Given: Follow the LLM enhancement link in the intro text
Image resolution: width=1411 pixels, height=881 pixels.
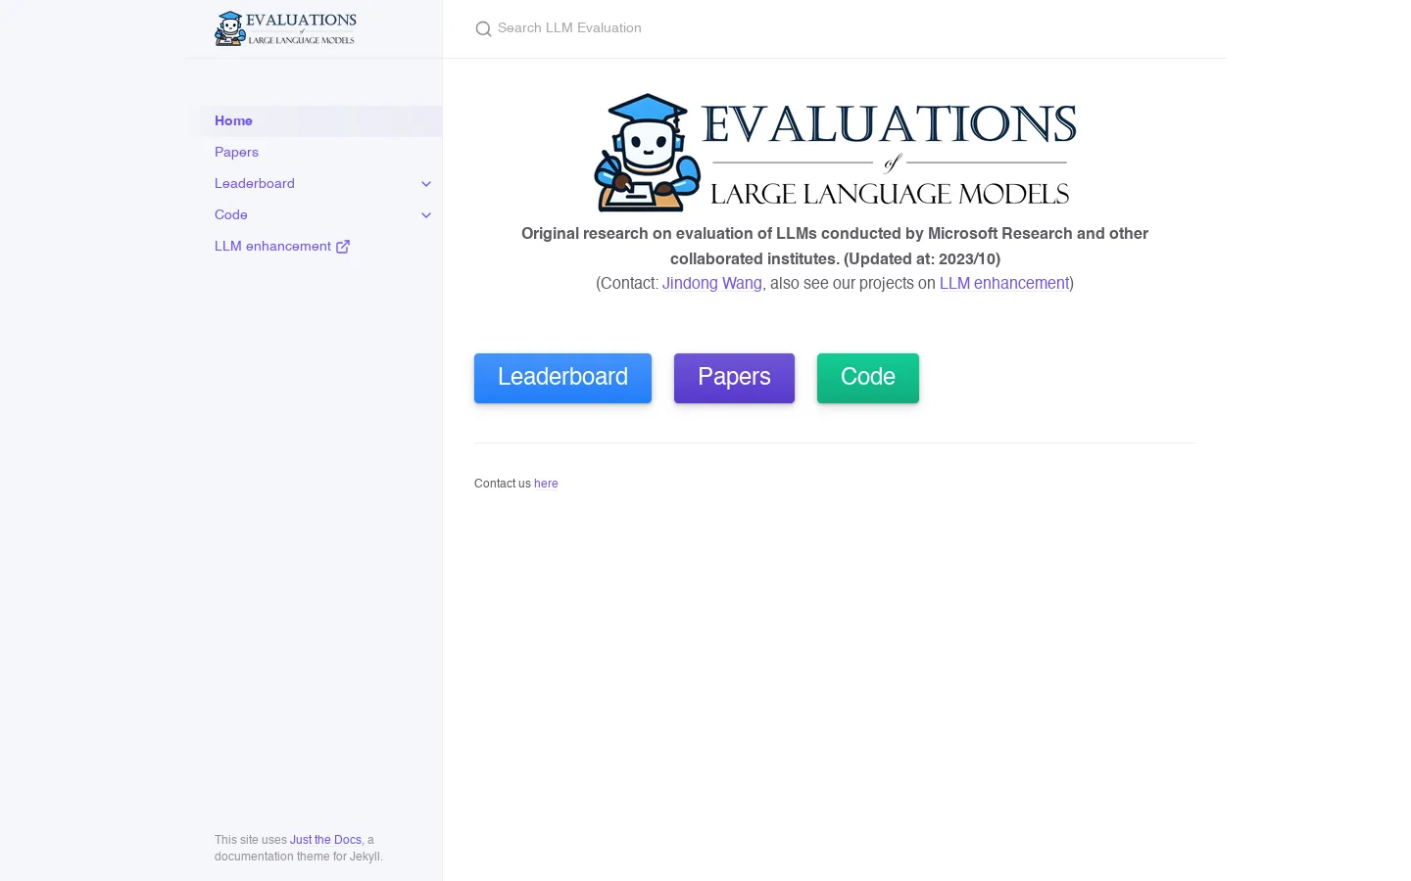Looking at the screenshot, I should click(1004, 284).
